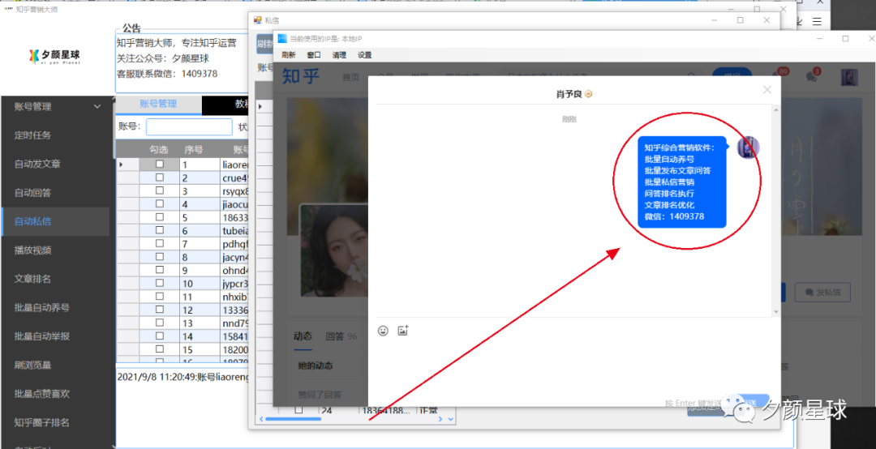Screen dimensions: 876x449
Task: Enable the checkbox in row 7
Action: click(x=160, y=243)
